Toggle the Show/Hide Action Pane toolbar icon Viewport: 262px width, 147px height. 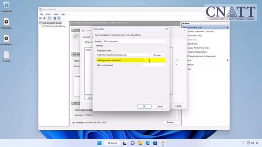(59, 18)
